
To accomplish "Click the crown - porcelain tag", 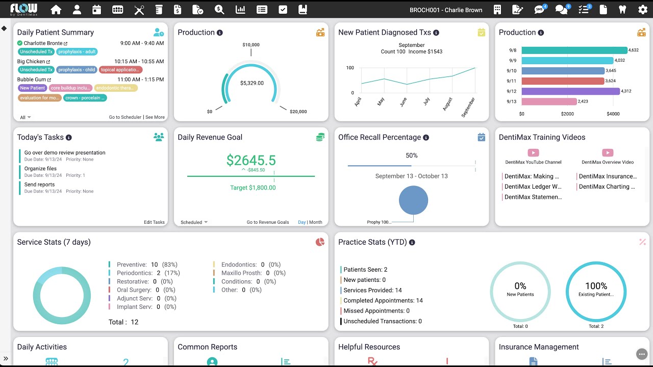I will (x=85, y=98).
